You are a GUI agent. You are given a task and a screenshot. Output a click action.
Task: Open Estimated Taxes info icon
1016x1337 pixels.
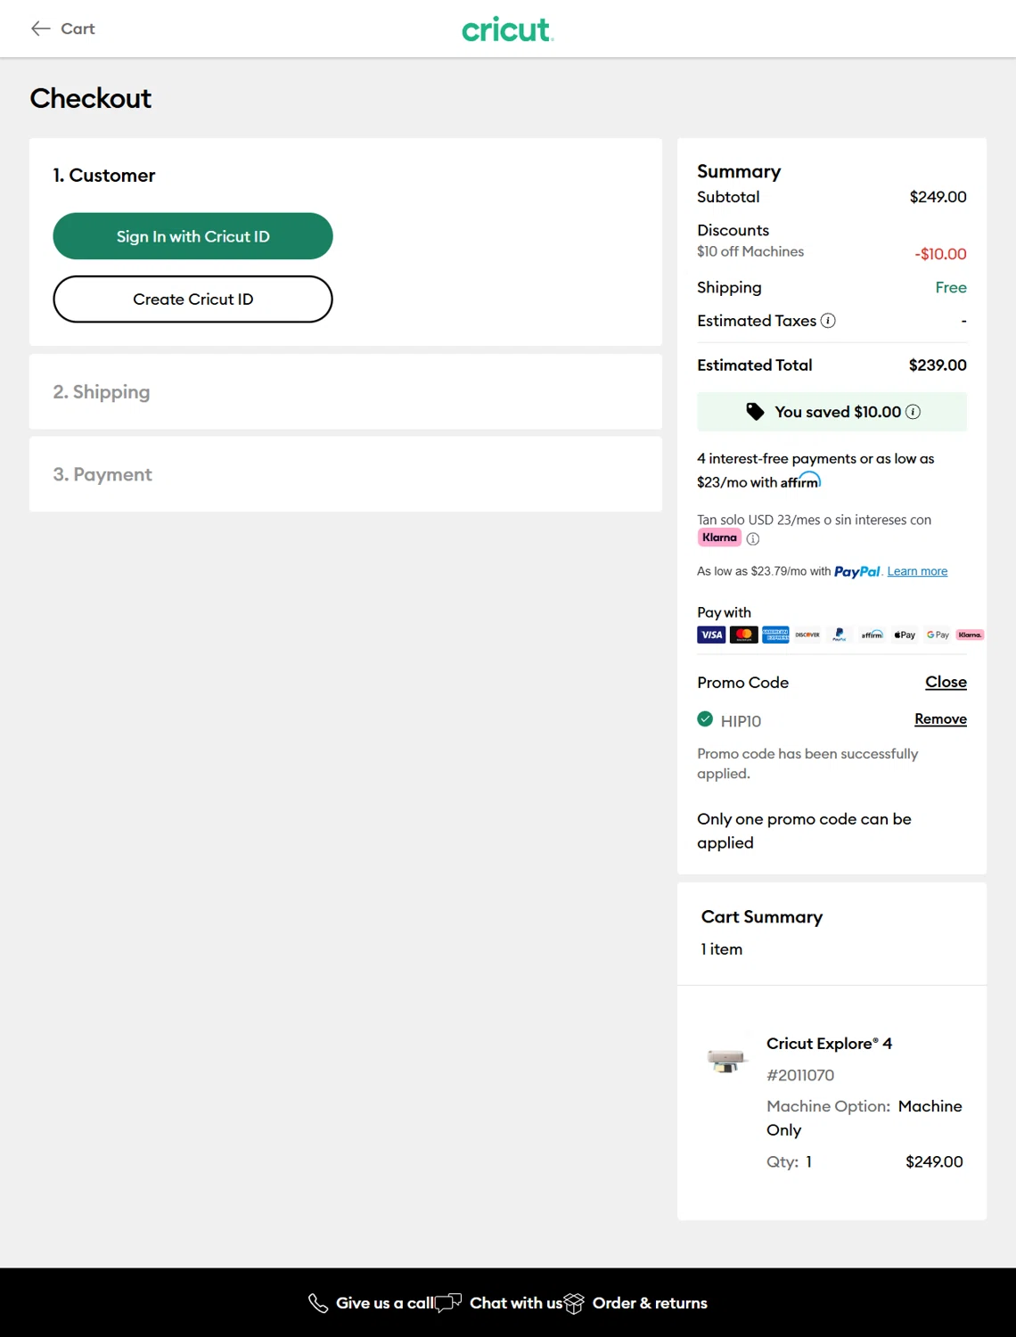click(x=828, y=321)
